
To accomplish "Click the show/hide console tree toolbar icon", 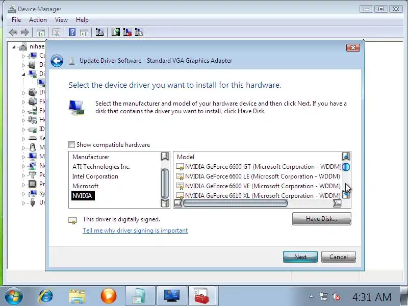I will click(41, 33).
